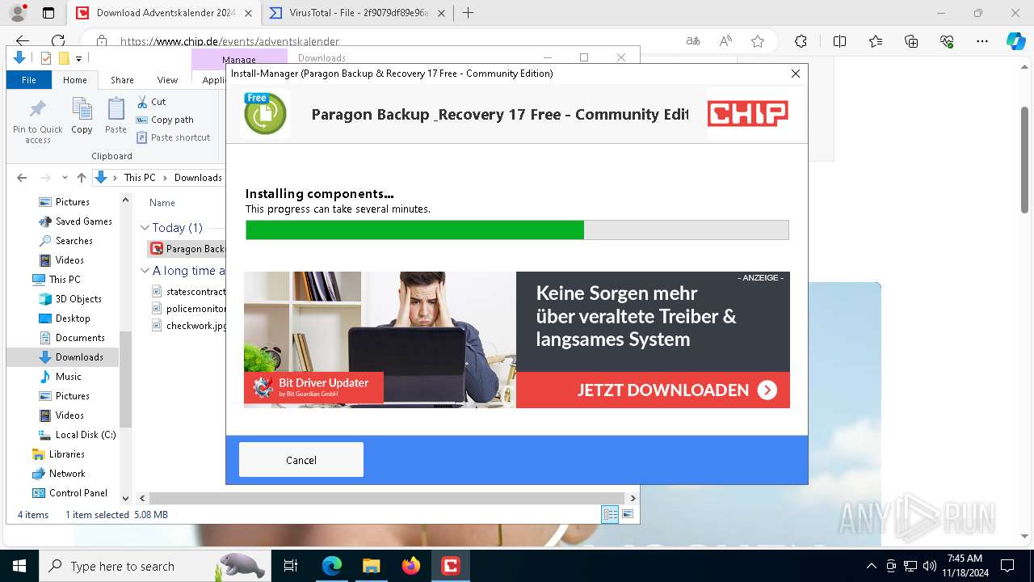This screenshot has height=582, width=1034.
Task: Open the Manage ribbon tab
Action: click(x=239, y=59)
